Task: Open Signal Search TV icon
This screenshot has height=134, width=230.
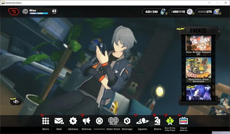Action: click(x=183, y=121)
